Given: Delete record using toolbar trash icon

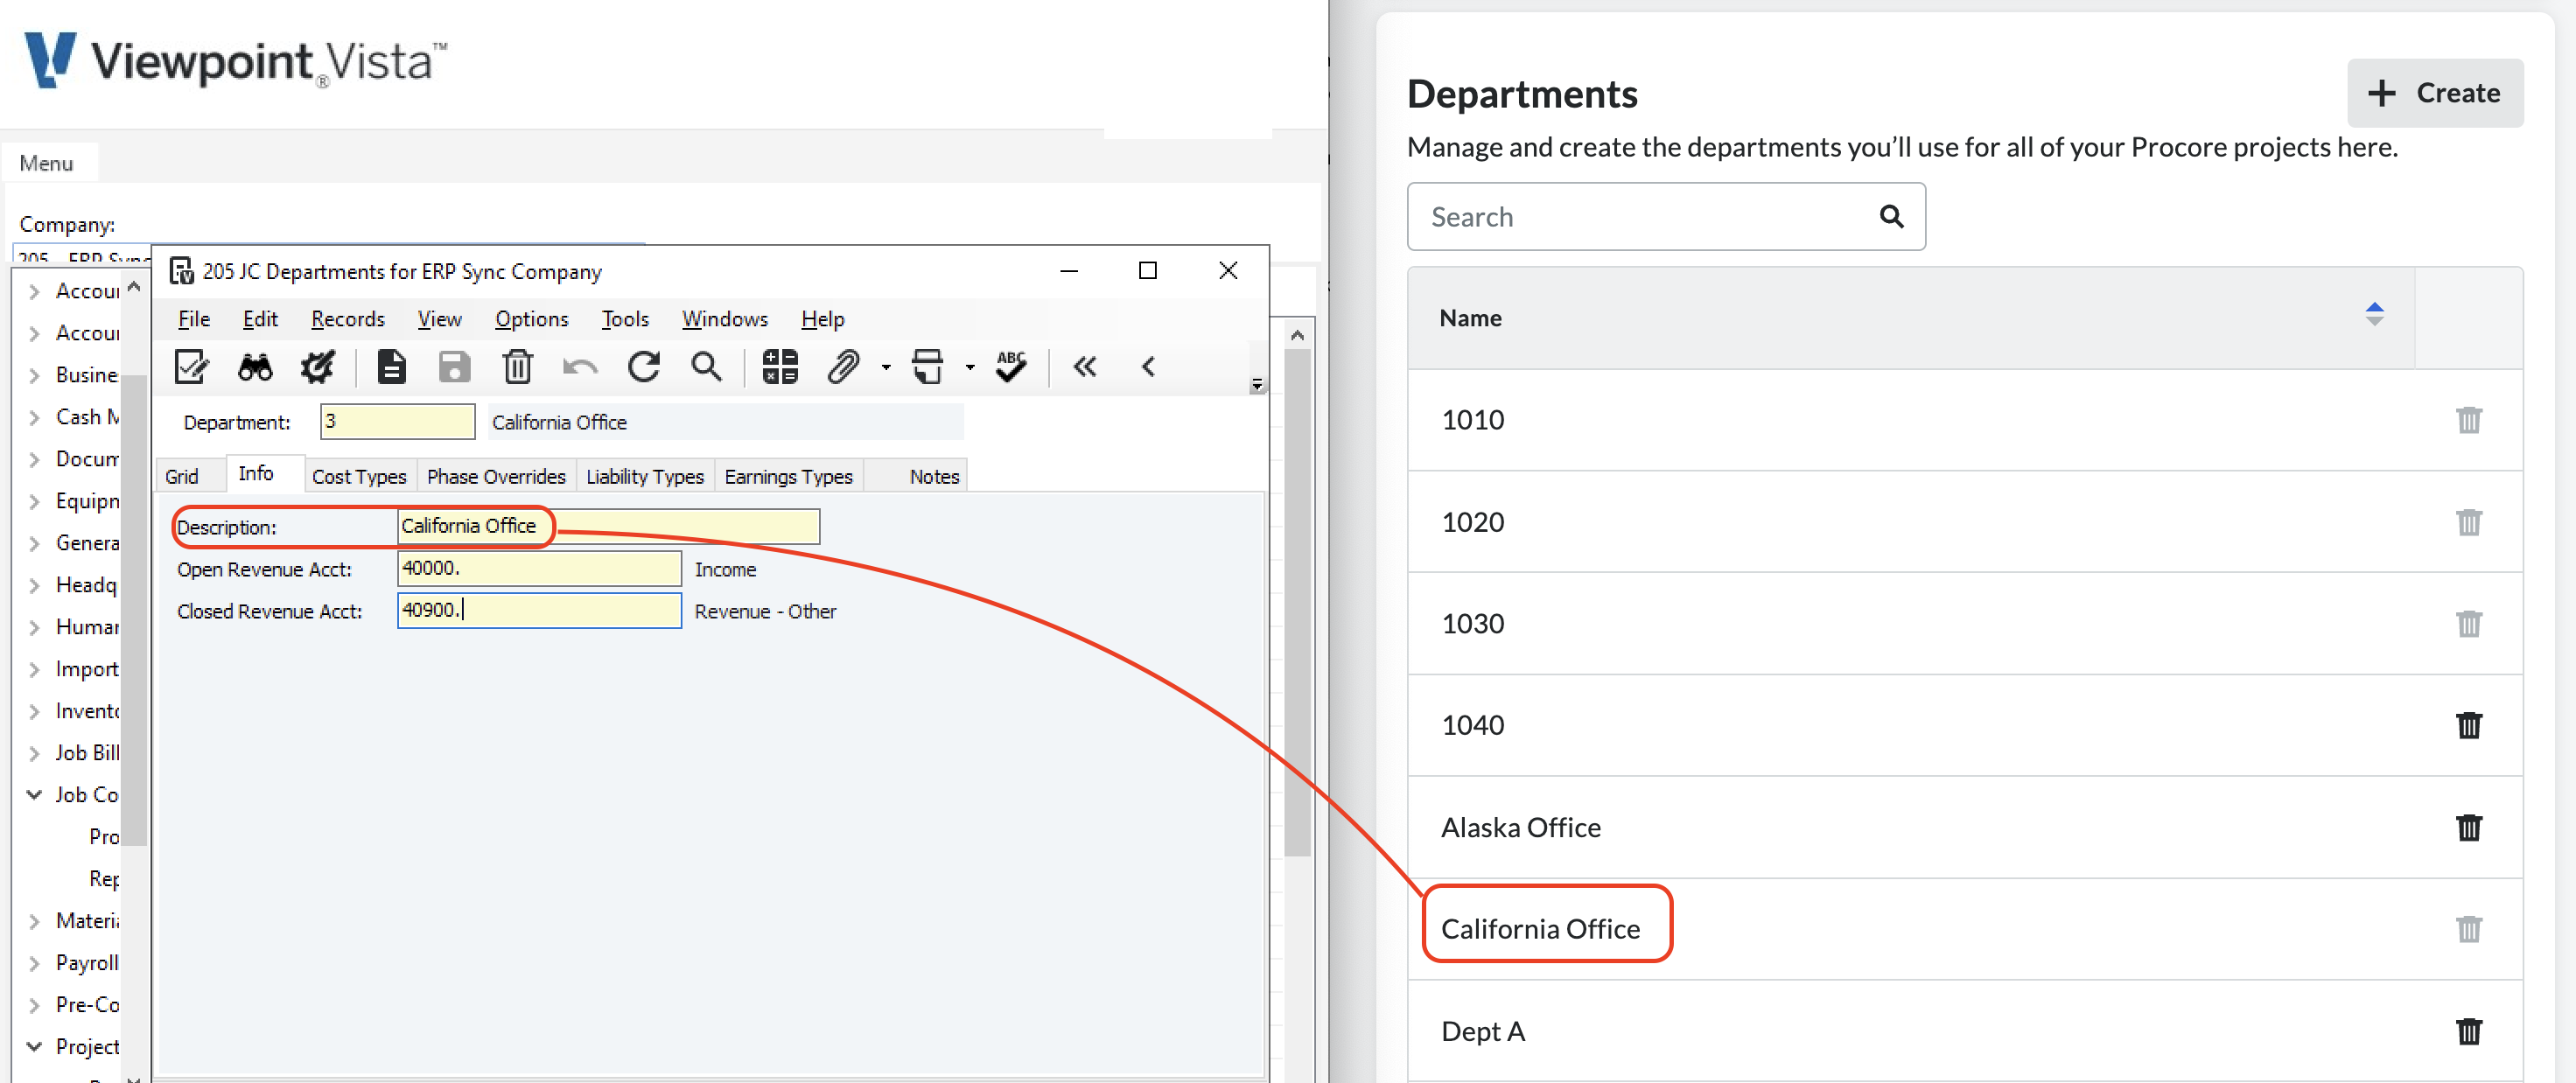Looking at the screenshot, I should pyautogui.click(x=517, y=367).
